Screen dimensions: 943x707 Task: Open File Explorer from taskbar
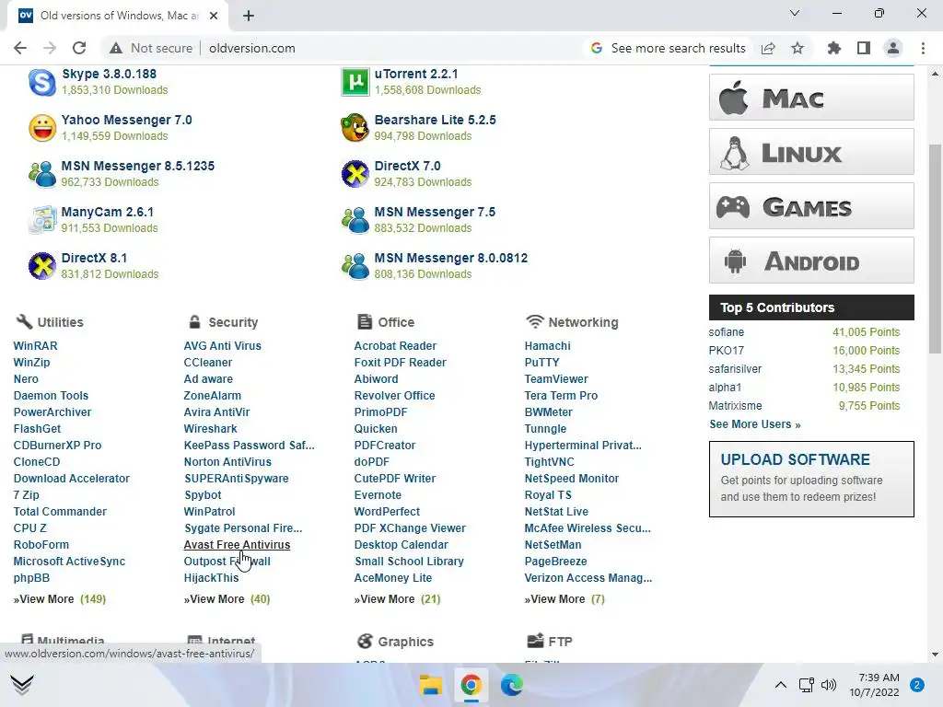pyautogui.click(x=431, y=685)
